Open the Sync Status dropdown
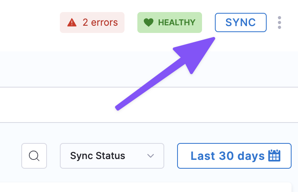The height and width of the screenshot is (192, 298). tap(112, 156)
